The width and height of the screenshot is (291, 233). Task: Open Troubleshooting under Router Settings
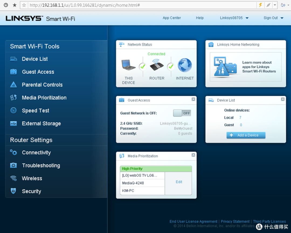click(x=41, y=165)
